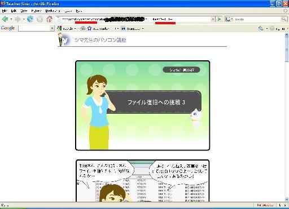Open the search engine chooser dropdown
The image size is (289, 209).
tap(232, 19)
